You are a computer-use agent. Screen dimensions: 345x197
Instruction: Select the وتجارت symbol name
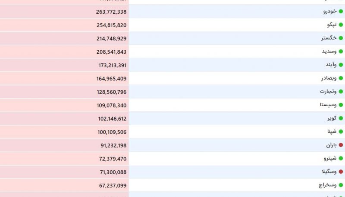(328, 92)
